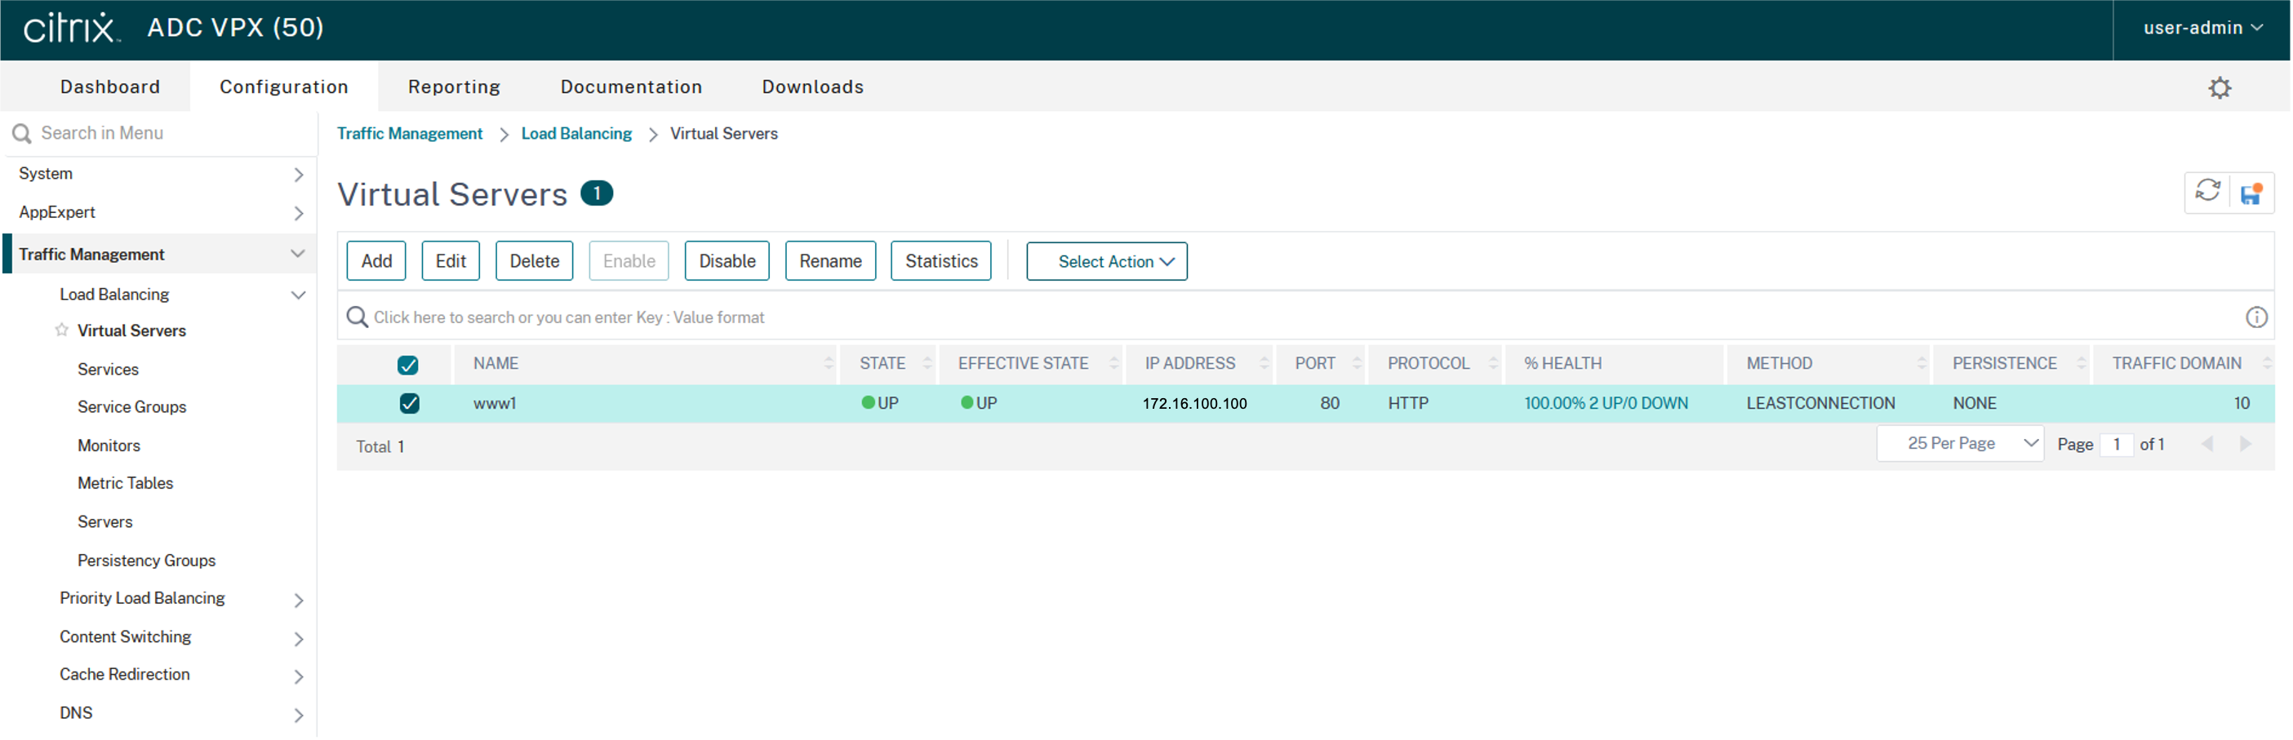Click the star icon next to Virtual Servers
The height and width of the screenshot is (740, 2293).
click(61, 330)
